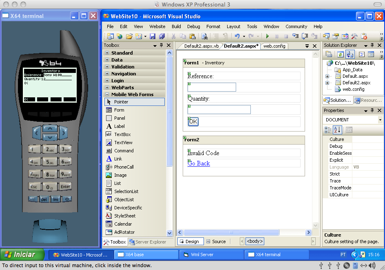Click the OK button in Form1

click(193, 121)
